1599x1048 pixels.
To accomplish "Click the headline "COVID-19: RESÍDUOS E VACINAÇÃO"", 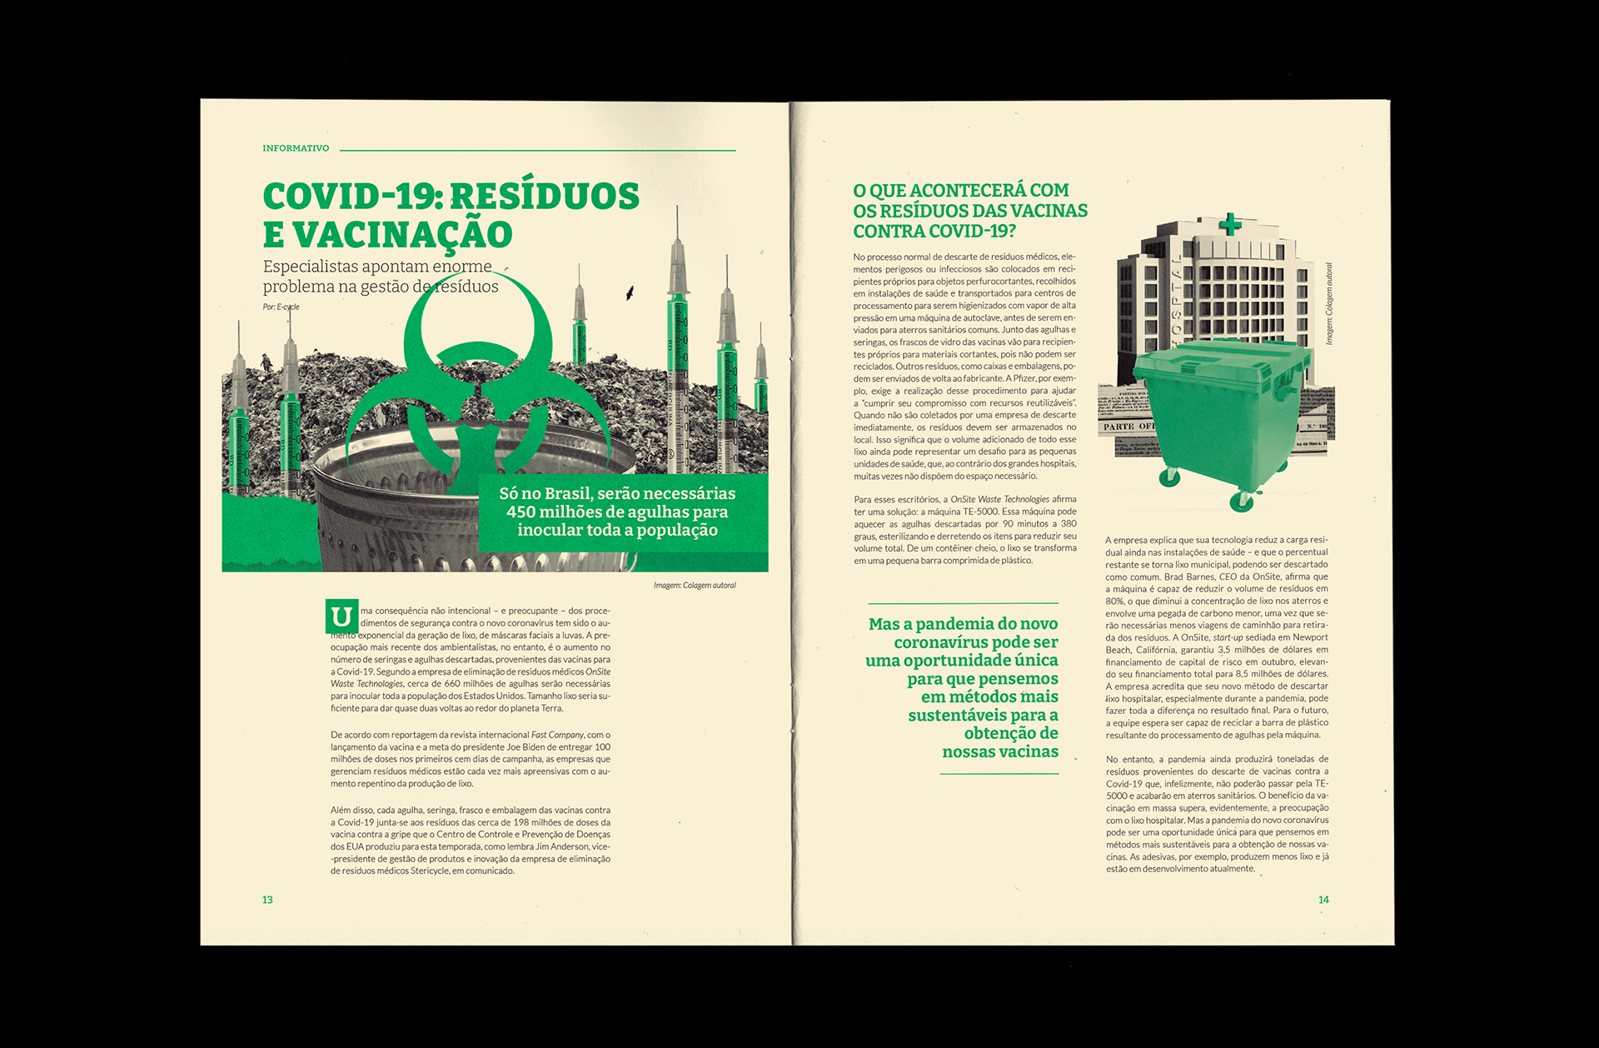I will tap(451, 215).
